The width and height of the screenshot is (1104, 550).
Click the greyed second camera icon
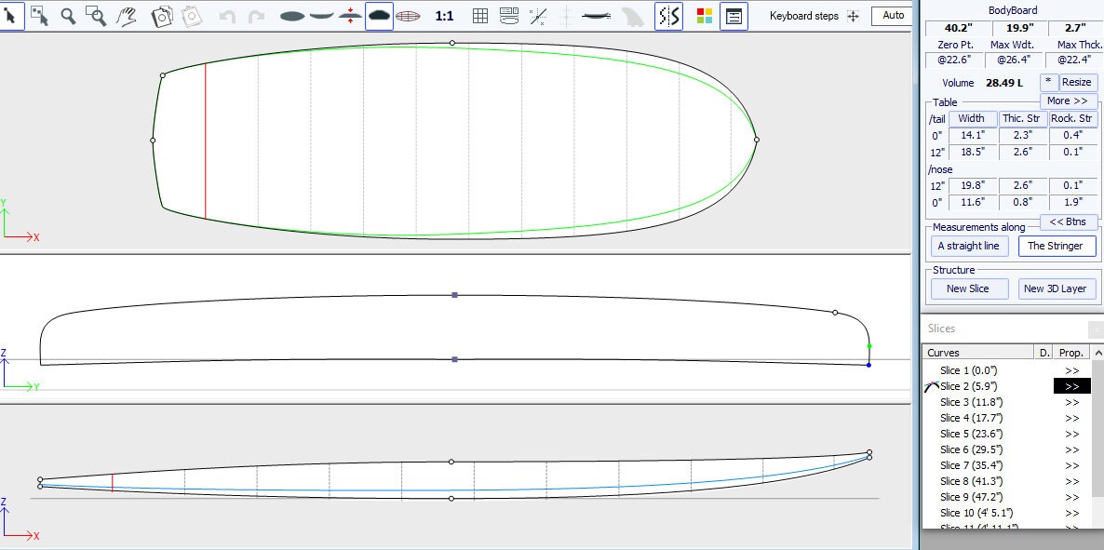[x=192, y=16]
